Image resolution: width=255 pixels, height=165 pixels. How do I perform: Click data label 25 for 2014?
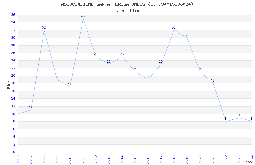click(122, 54)
